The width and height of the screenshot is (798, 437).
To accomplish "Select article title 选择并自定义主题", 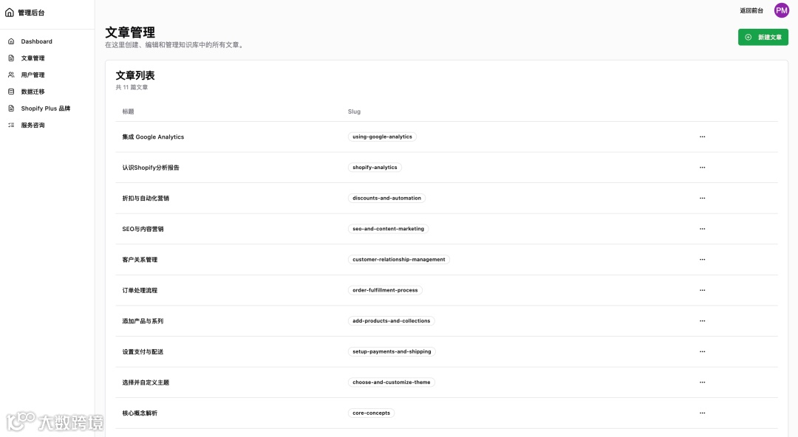I will click(146, 382).
